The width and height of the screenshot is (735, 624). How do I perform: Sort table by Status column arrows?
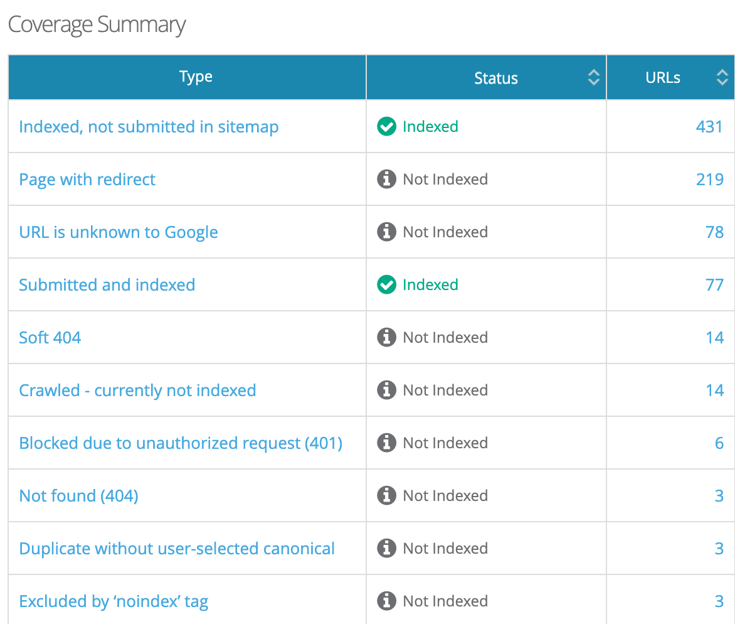593,78
